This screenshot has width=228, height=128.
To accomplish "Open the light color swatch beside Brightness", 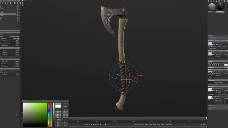I will pyautogui.click(x=18, y=39).
